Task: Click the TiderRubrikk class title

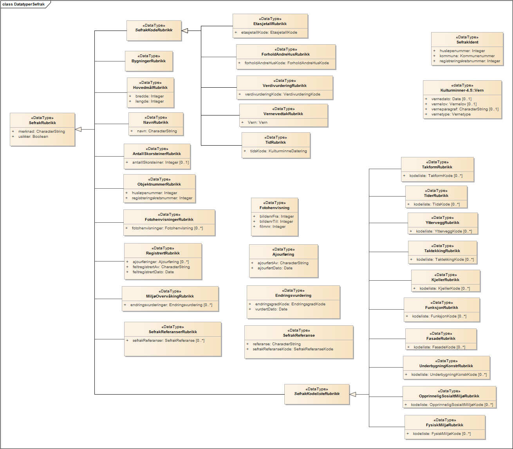Action: click(x=436, y=196)
